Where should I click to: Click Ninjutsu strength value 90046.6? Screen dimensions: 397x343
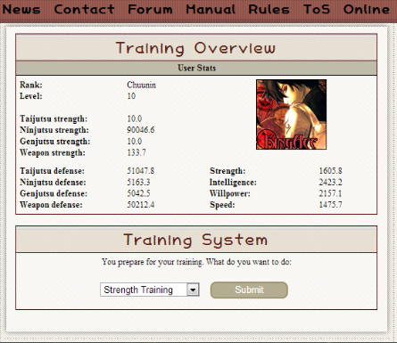[x=141, y=130]
